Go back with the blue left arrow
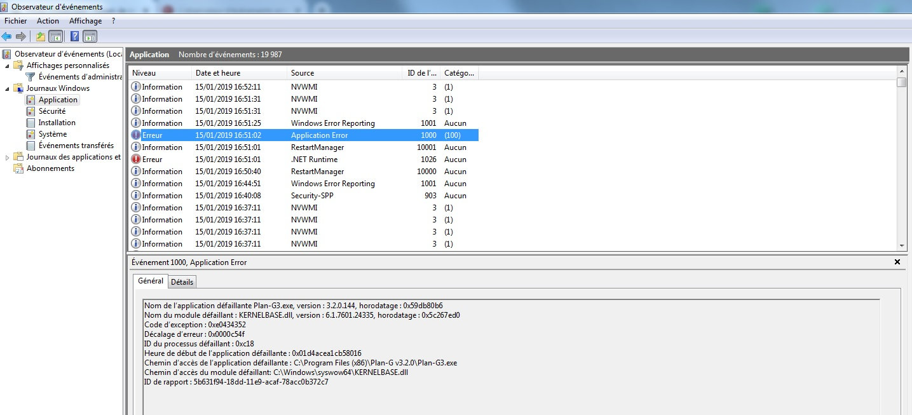The height and width of the screenshot is (415, 912). point(6,36)
